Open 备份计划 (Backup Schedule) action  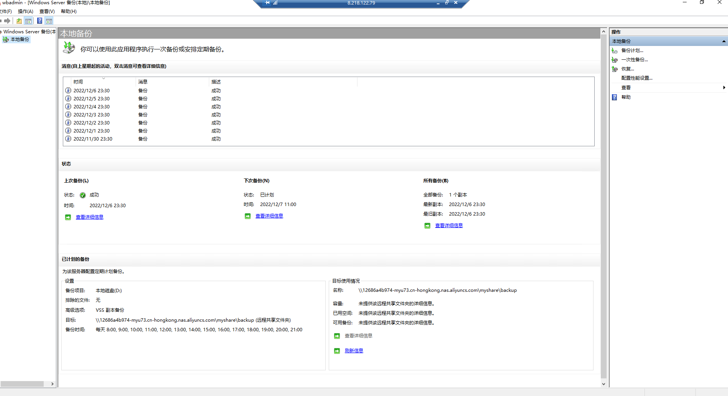coord(632,51)
